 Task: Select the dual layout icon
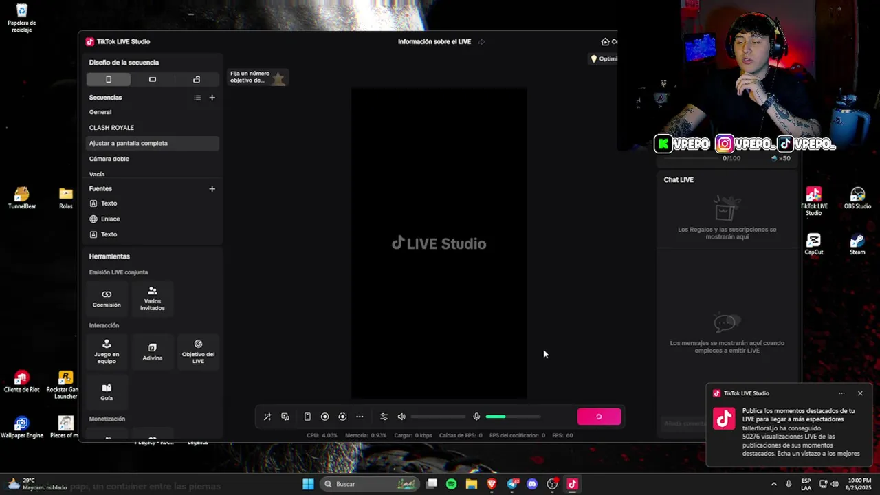[x=197, y=80]
